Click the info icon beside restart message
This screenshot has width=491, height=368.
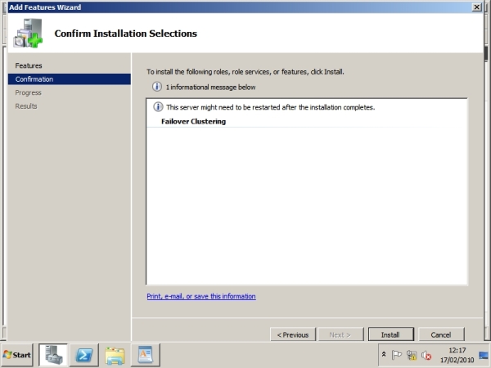[x=158, y=107]
